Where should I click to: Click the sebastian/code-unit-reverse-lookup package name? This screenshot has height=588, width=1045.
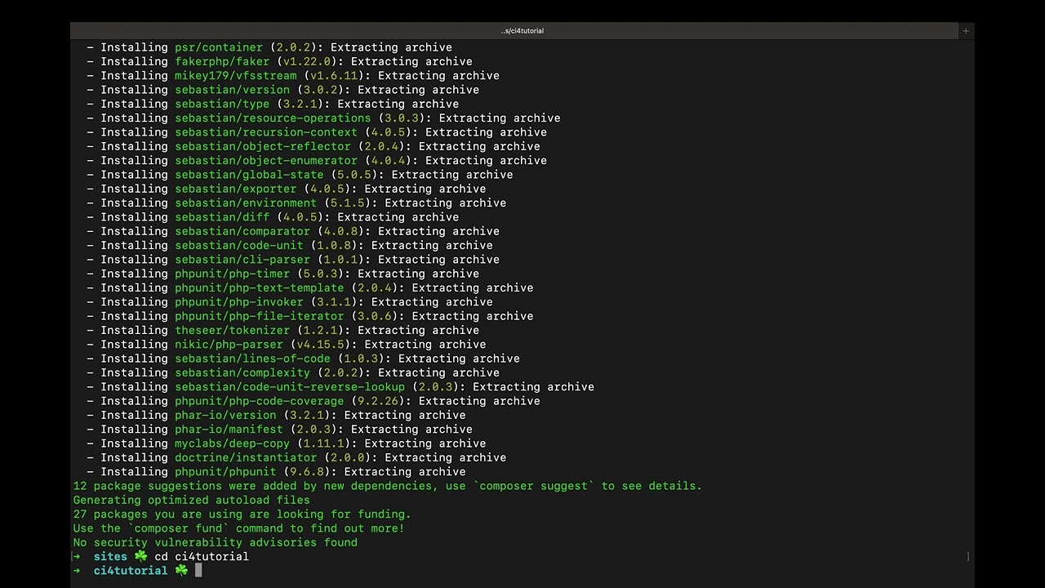click(x=290, y=387)
